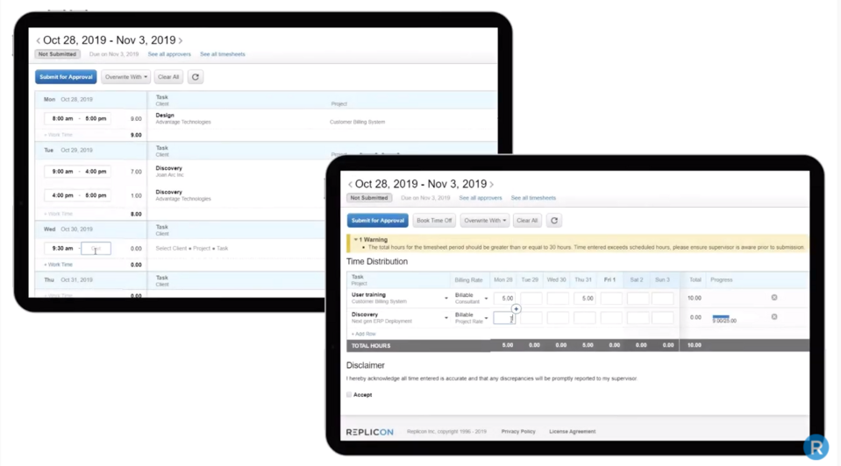
Task: Click the Book Time Off button
Action: tap(434, 221)
